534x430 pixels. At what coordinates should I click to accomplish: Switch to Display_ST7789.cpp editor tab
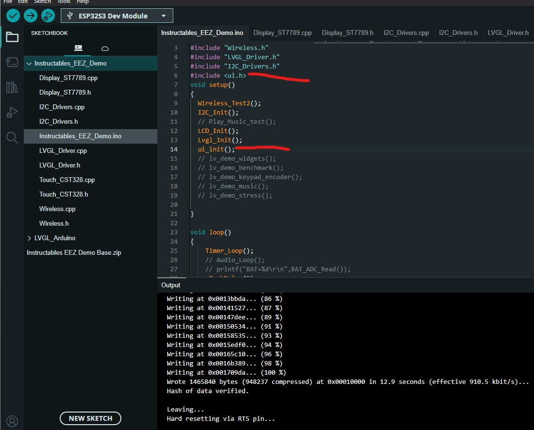coord(283,33)
